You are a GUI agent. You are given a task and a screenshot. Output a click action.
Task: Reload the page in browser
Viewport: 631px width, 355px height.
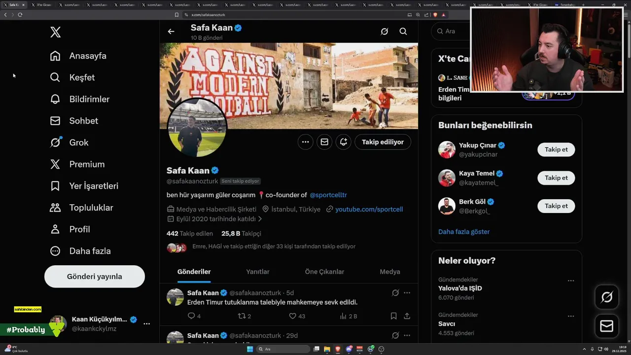(x=20, y=15)
